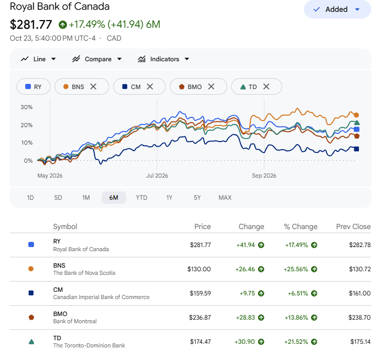Click the up arrow beside +13.86%
Image resolution: width=379 pixels, height=350 pixels.
(x=314, y=318)
